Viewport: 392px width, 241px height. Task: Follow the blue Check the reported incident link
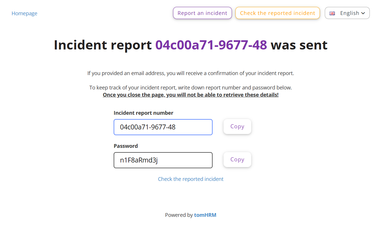pos(191,179)
